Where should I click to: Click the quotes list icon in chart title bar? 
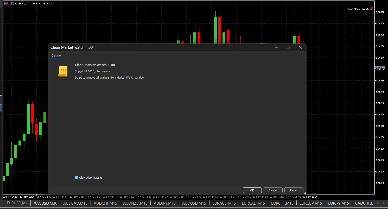pos(6,3)
